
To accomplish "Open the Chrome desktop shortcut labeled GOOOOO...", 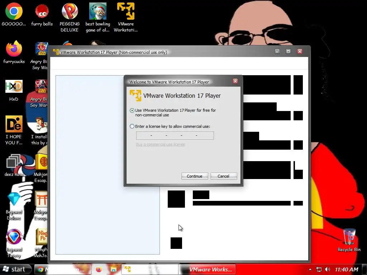I will pyautogui.click(x=14, y=14).
